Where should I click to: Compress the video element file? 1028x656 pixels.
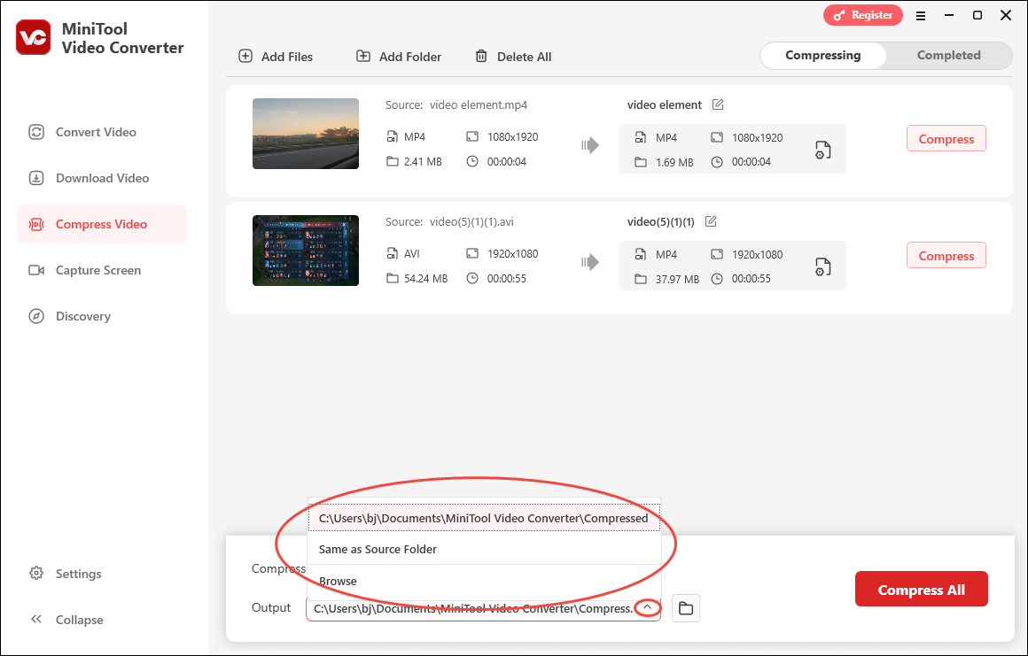point(946,139)
